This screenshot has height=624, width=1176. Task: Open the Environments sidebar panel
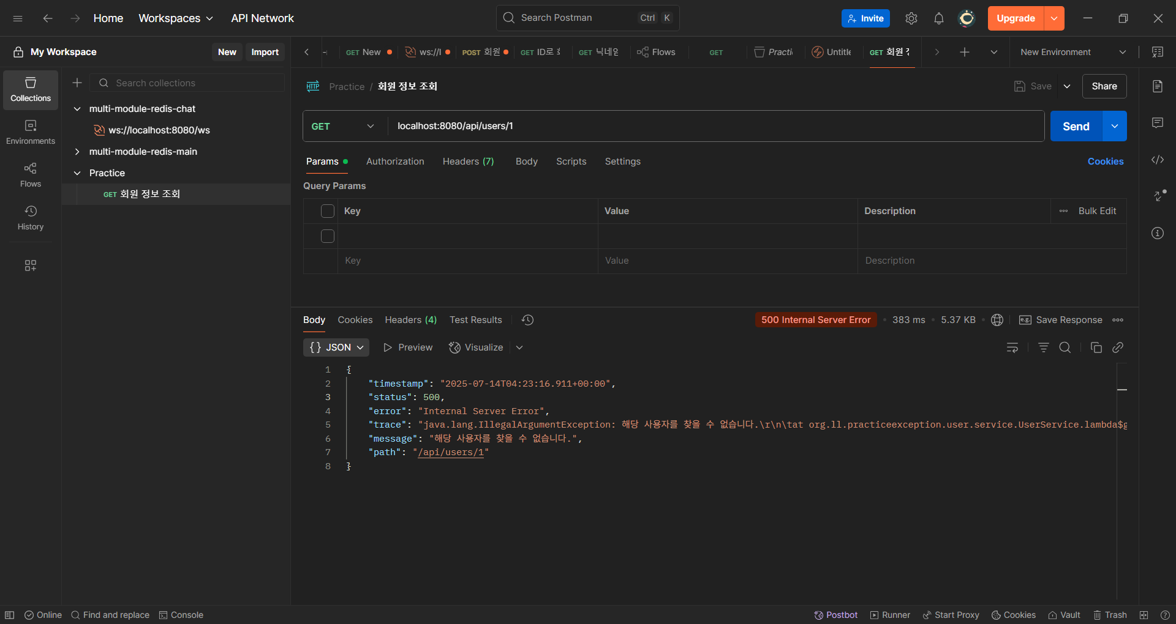[31, 133]
